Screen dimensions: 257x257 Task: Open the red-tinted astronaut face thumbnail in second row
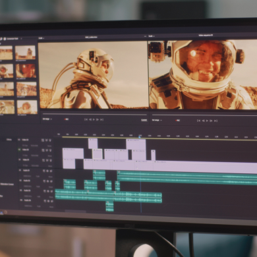click(x=26, y=71)
